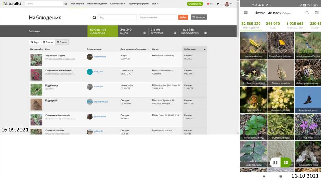Open Ваши наблюдения menu item
This screenshot has height=180, width=321.
click(97, 4)
